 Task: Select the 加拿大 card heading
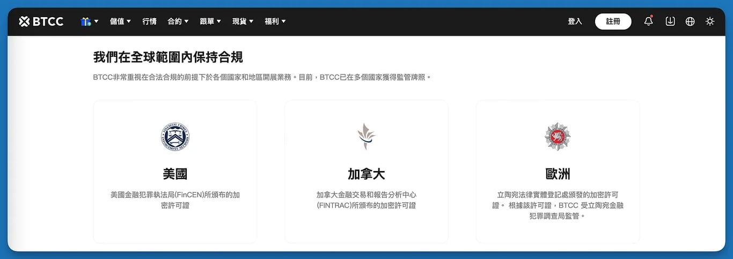click(x=366, y=174)
